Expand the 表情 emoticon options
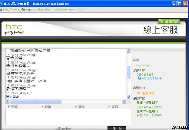Screen dimensions: 189x130 [46, 106]
